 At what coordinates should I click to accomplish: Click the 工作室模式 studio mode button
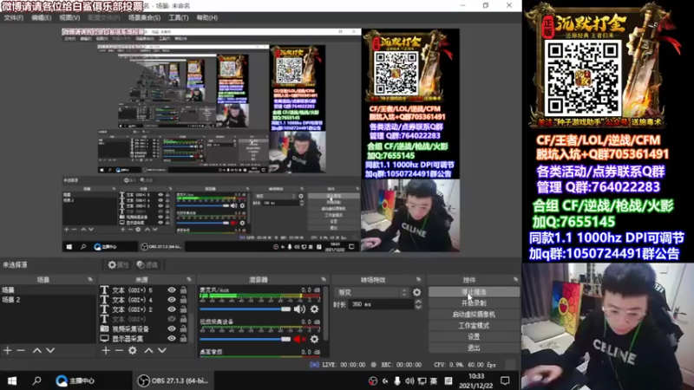tap(474, 326)
